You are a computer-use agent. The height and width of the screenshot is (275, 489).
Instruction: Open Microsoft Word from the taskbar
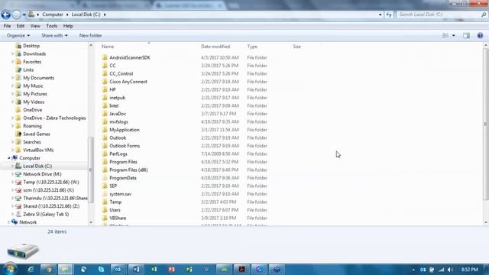tap(136, 269)
